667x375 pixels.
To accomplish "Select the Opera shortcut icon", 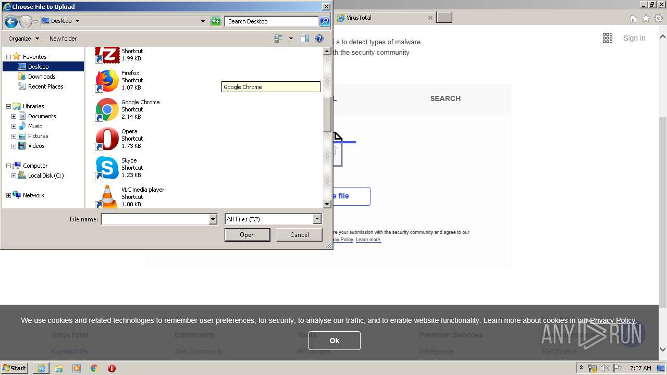I will point(107,139).
